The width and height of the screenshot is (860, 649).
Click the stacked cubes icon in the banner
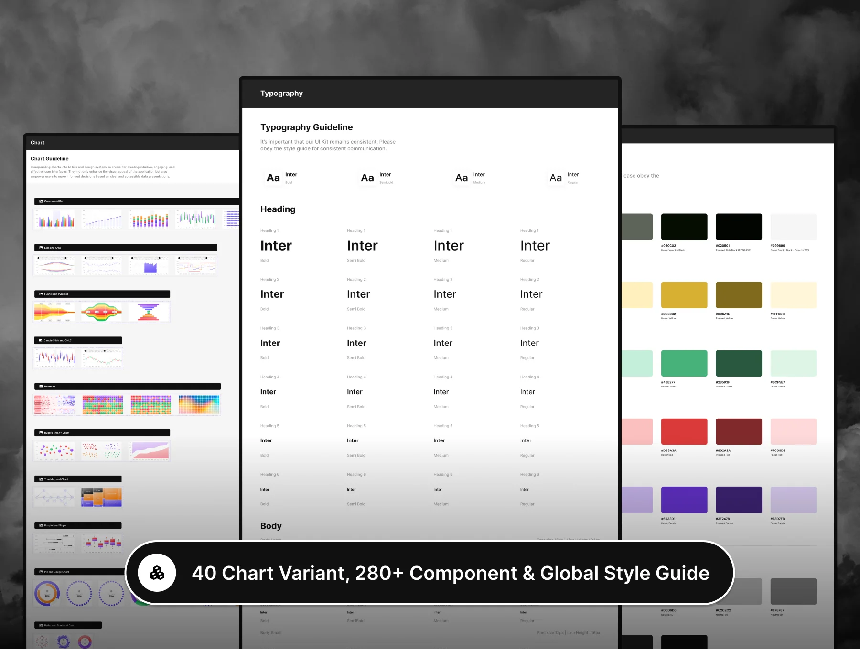point(157,573)
